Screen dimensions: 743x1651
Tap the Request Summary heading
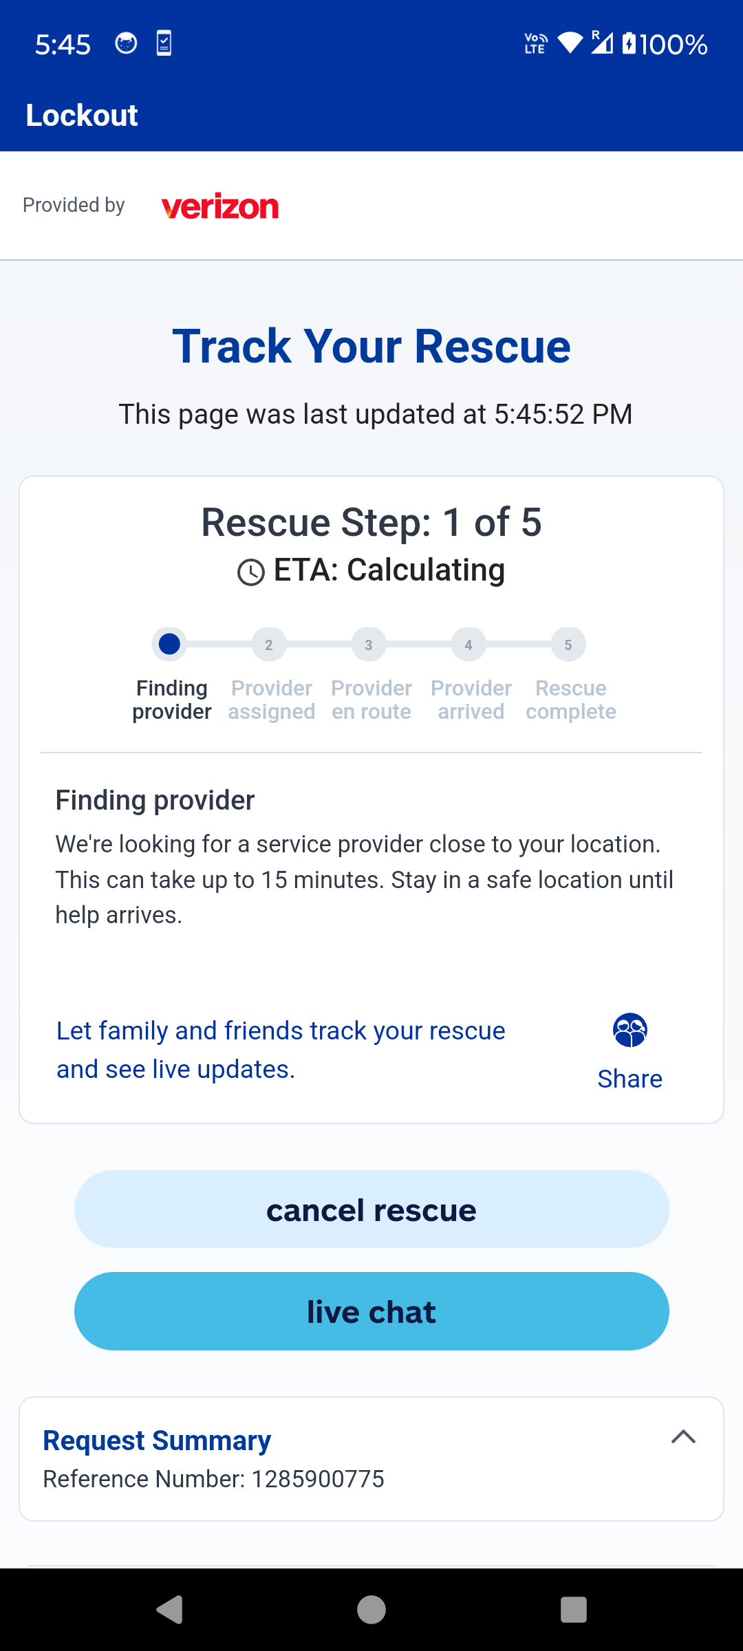(x=157, y=1440)
